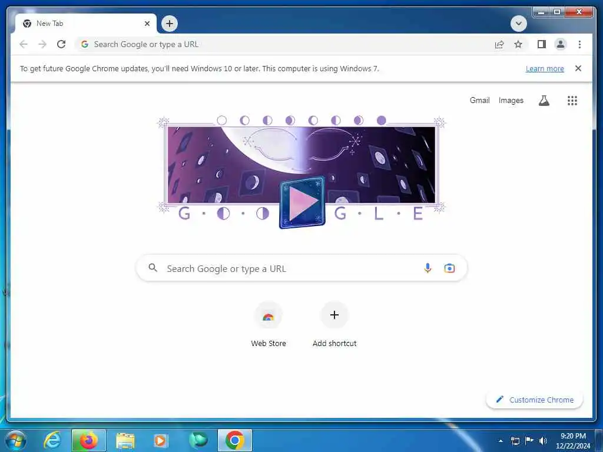Open Windows Explorer file folder in taskbar

click(125, 441)
